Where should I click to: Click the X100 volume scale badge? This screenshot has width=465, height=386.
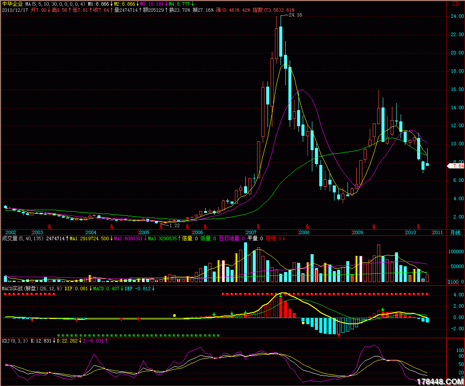point(453,282)
